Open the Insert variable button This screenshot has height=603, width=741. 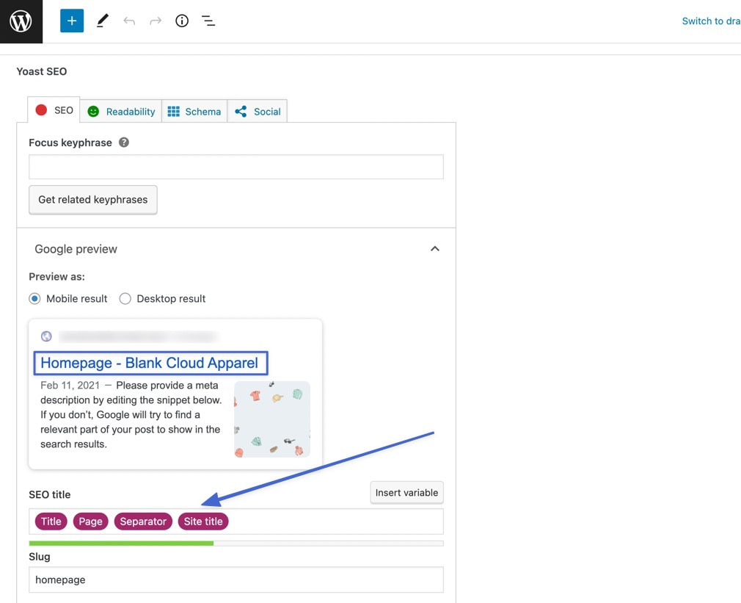coord(406,493)
